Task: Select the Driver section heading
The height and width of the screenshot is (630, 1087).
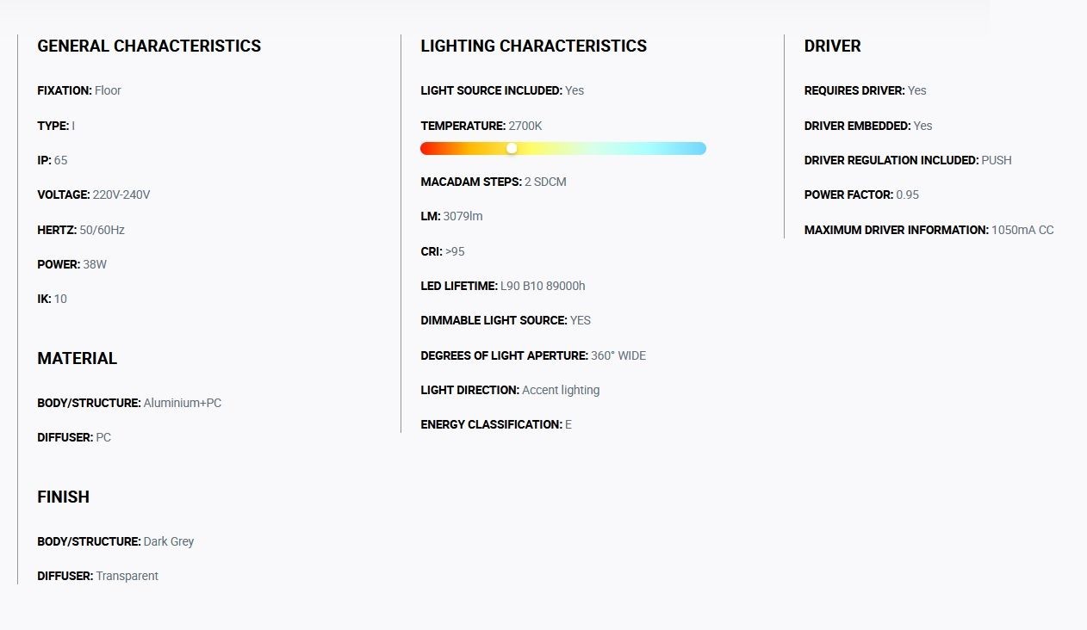Action: tap(832, 46)
